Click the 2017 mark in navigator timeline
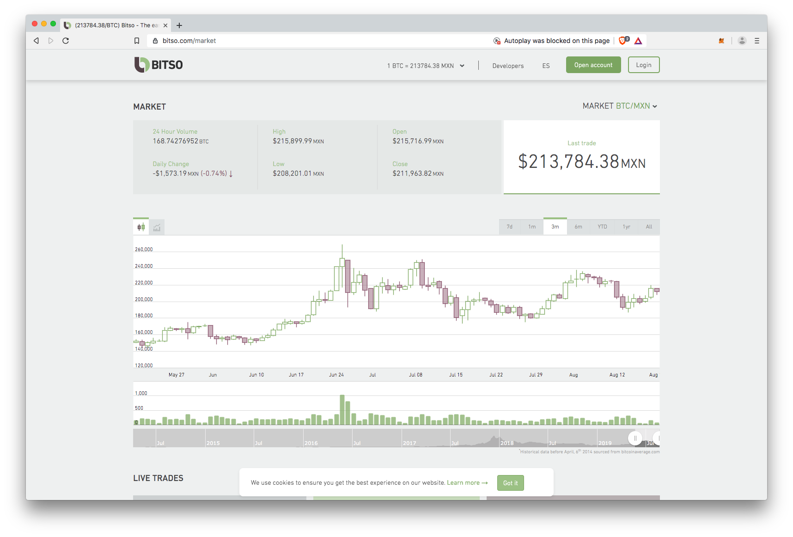Viewport: 793px width, 537px height. click(409, 443)
